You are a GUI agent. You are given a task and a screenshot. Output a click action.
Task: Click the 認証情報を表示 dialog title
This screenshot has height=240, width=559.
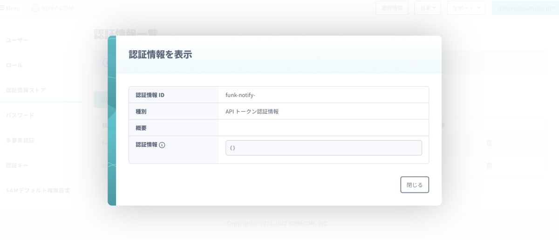[x=160, y=54]
